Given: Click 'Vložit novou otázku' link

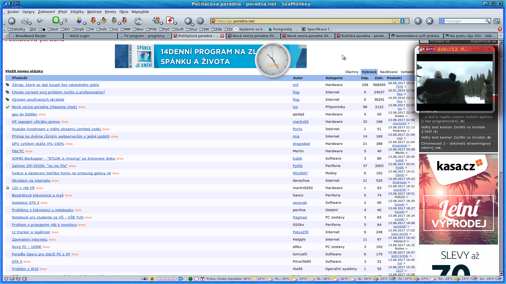Looking at the screenshot, I should (x=24, y=71).
